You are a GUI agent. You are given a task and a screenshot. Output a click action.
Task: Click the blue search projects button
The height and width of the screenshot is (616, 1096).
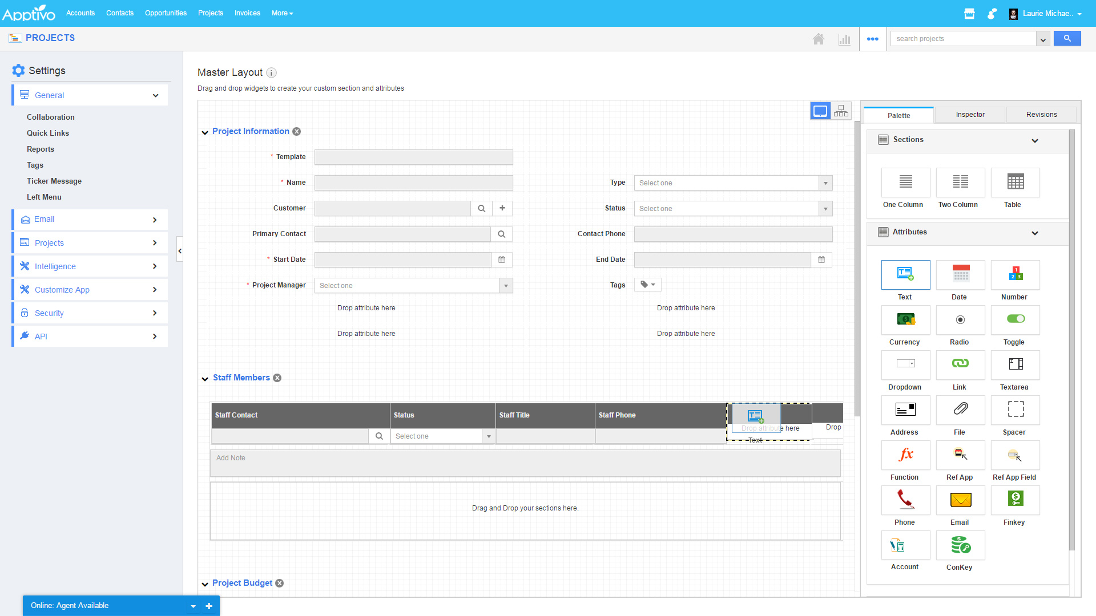(x=1067, y=39)
